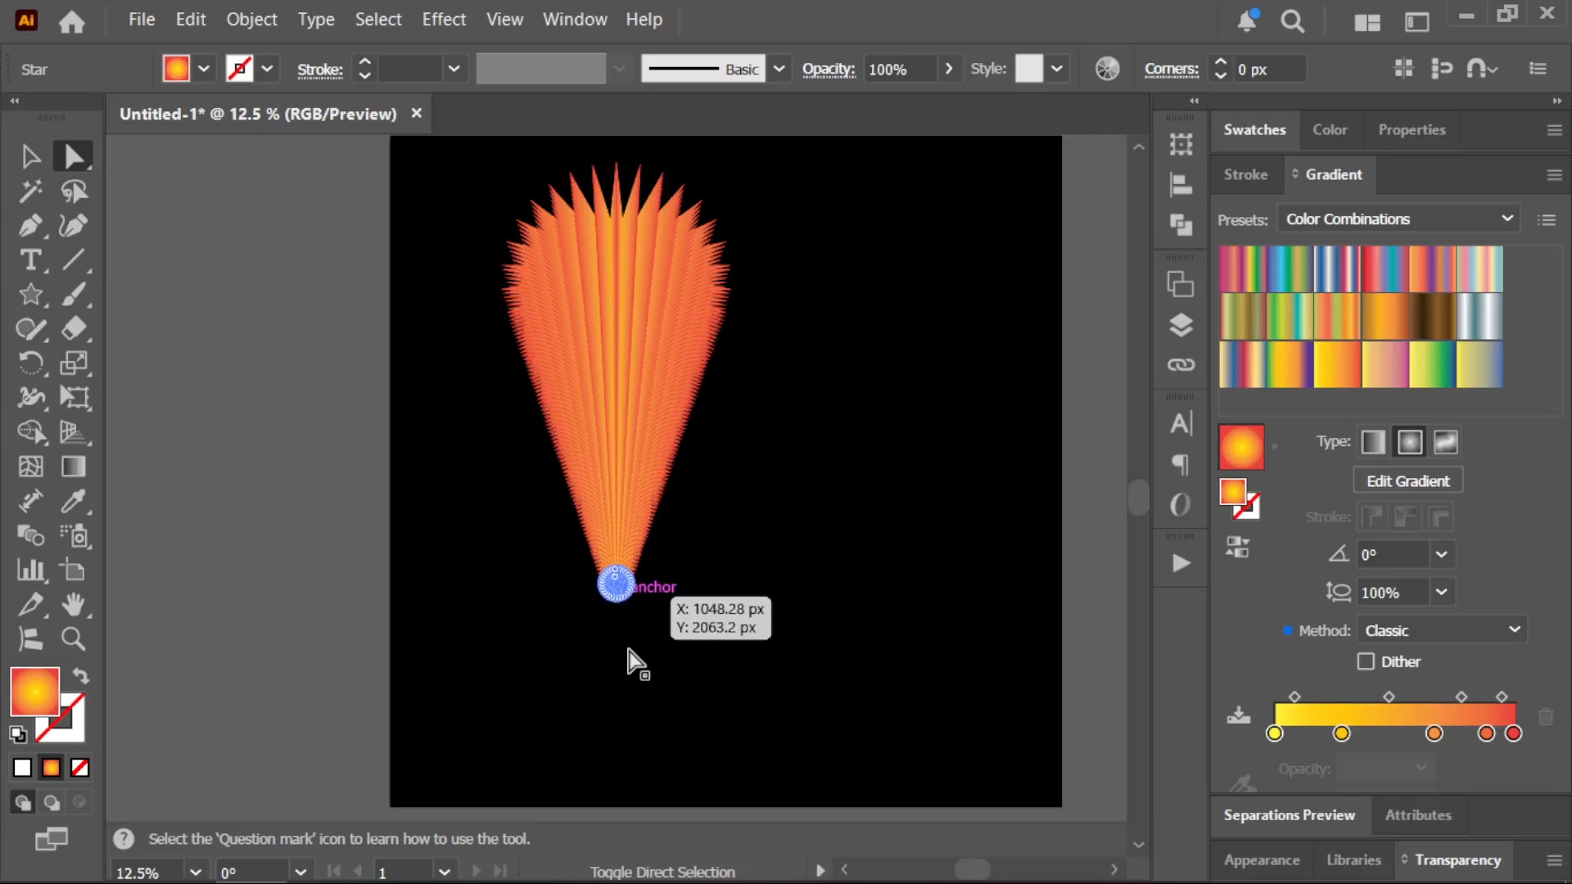The height and width of the screenshot is (884, 1572).
Task: Open the Color Combinations presets dropdown
Action: click(x=1399, y=219)
